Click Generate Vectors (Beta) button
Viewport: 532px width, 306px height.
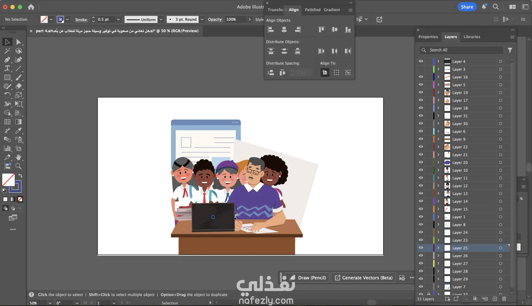[x=364, y=278]
